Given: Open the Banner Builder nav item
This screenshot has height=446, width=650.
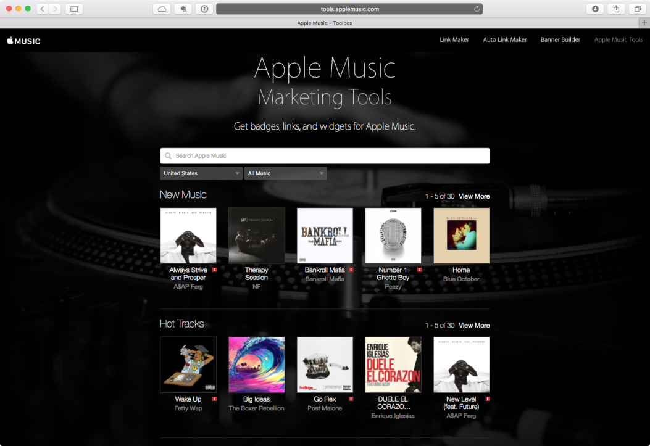Looking at the screenshot, I should coord(560,39).
